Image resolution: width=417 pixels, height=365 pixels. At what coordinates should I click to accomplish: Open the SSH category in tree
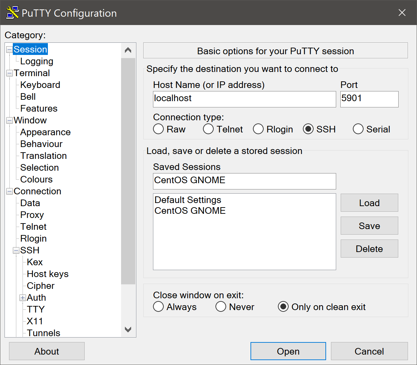coord(30,250)
